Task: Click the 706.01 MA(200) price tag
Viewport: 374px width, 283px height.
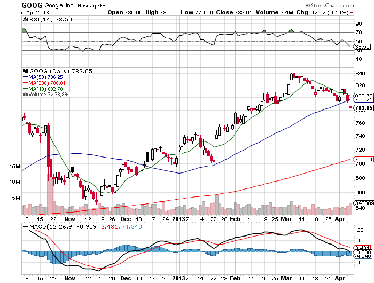Action: 363,159
